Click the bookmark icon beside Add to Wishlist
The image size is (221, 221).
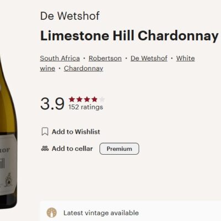click(45, 131)
